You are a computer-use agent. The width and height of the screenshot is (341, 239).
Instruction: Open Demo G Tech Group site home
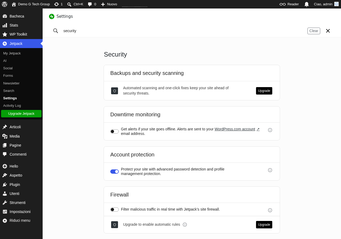pyautogui.click(x=31, y=4)
